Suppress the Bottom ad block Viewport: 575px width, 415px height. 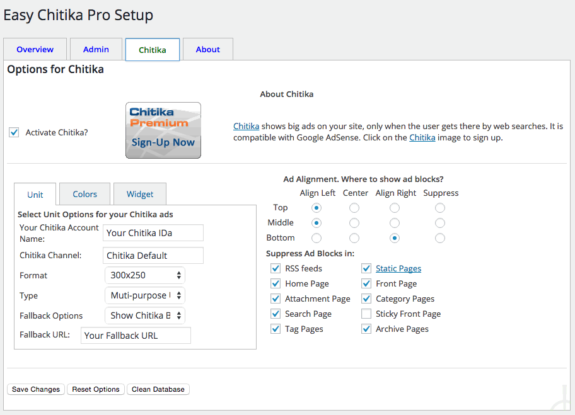(x=440, y=238)
